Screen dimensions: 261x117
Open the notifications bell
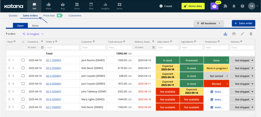coord(234,6)
